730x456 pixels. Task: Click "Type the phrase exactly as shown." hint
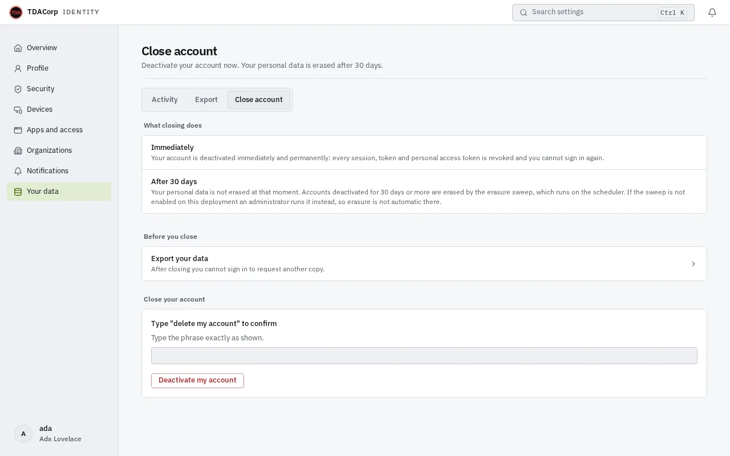pyautogui.click(x=208, y=338)
